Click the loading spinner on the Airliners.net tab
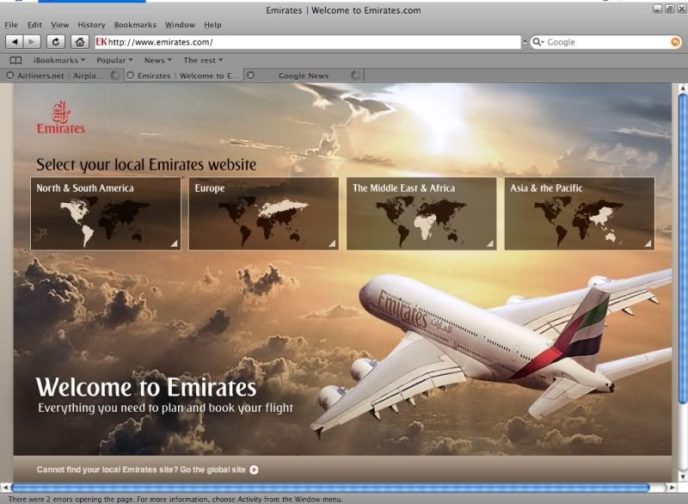 [114, 76]
